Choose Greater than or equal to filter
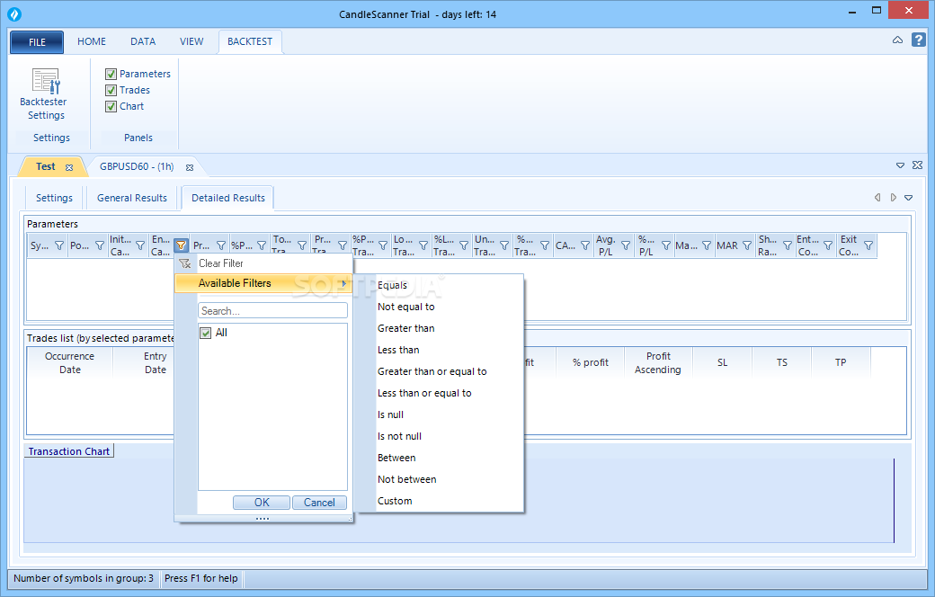Image resolution: width=935 pixels, height=597 pixels. 432,371
